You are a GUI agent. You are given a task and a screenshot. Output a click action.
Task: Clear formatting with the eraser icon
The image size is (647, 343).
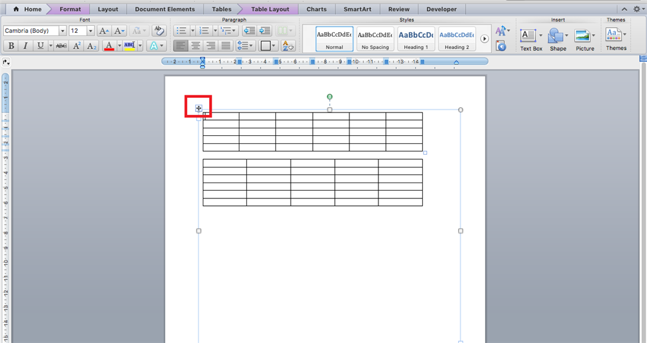point(159,31)
